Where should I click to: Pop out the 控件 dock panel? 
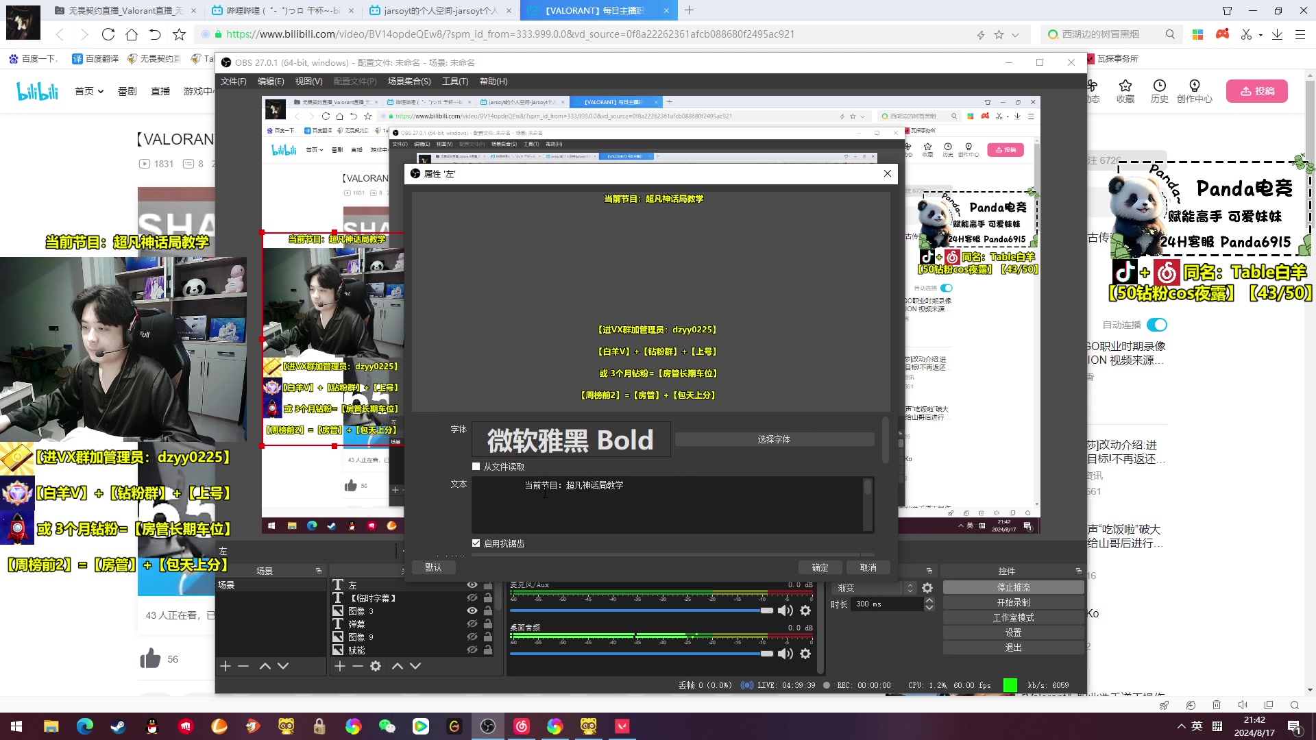coord(1079,571)
